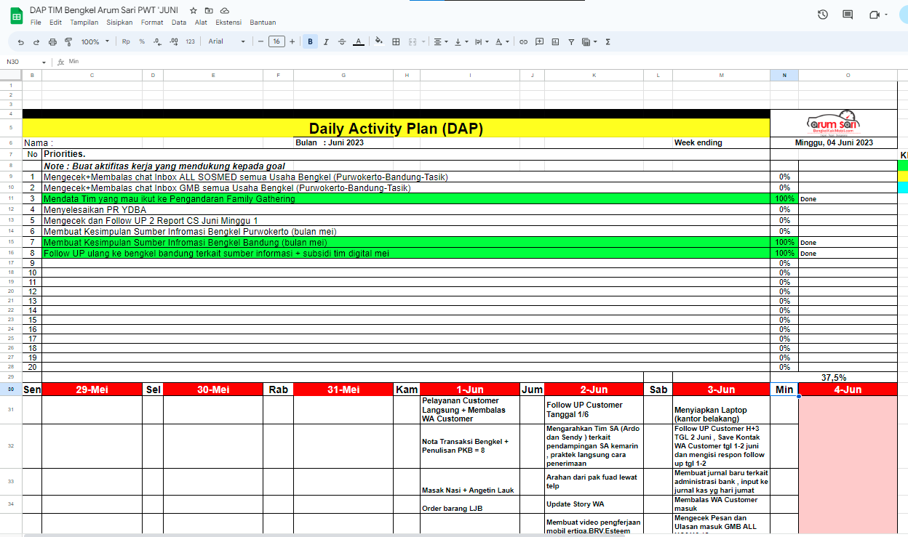Viewport: 908px width, 537px height.
Task: Start a Meet call with camera icon
Action: (x=875, y=15)
